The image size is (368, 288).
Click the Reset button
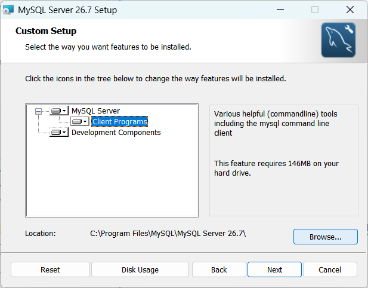[x=50, y=269]
